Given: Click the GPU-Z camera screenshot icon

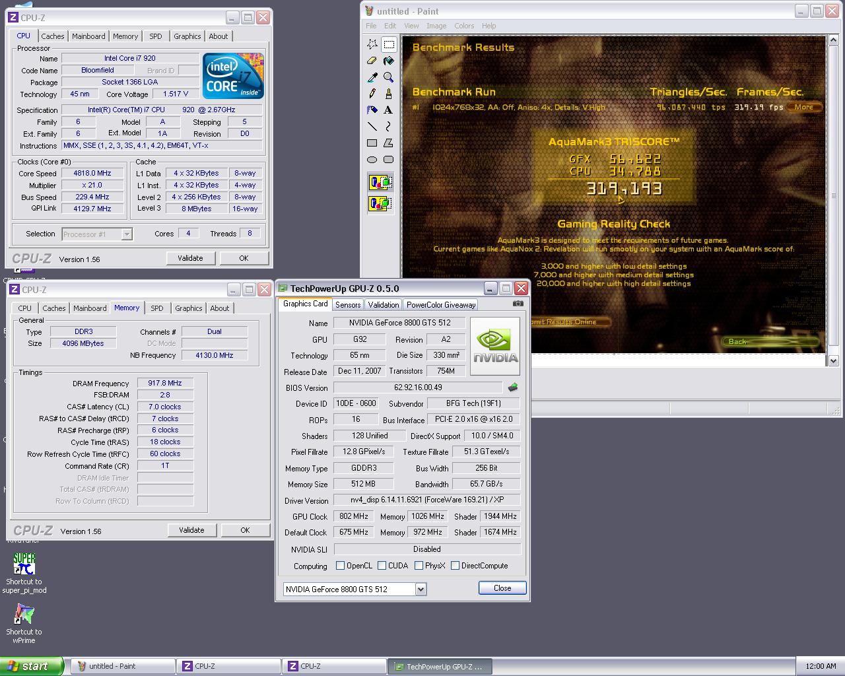Looking at the screenshot, I should pyautogui.click(x=518, y=304).
